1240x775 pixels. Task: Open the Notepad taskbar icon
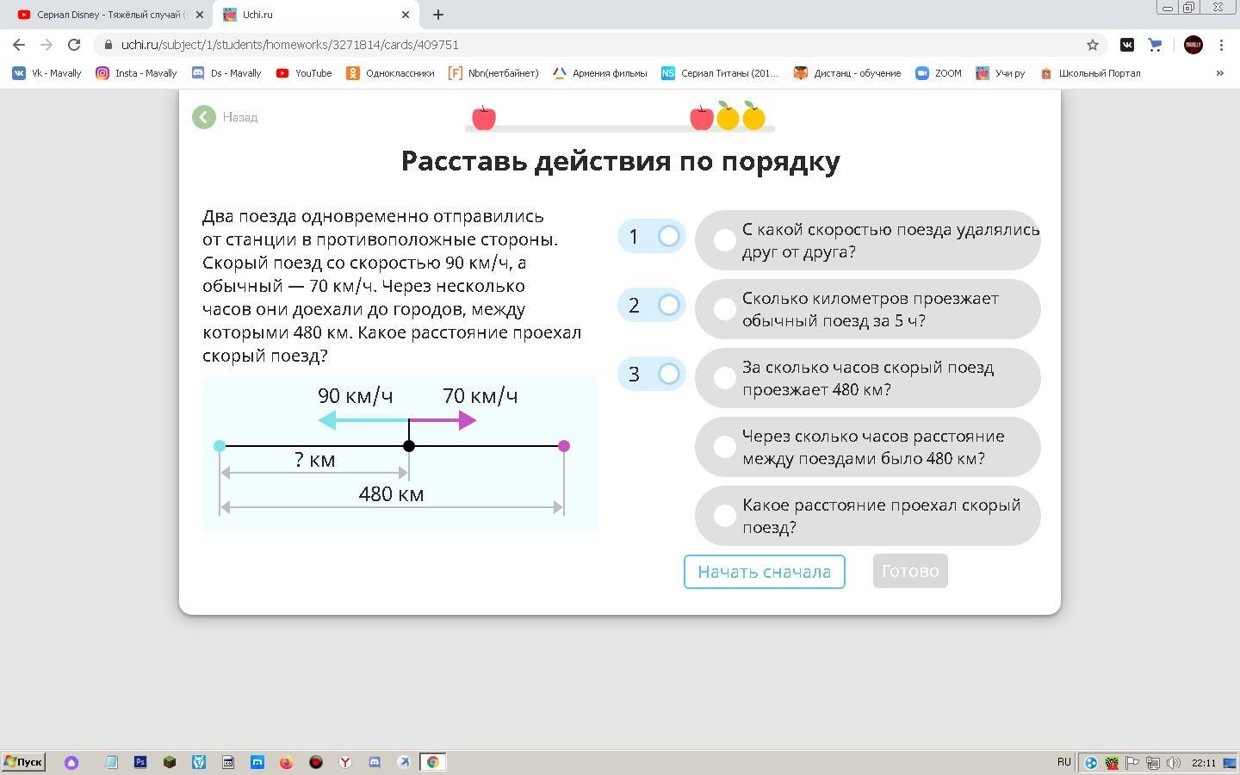point(111,762)
